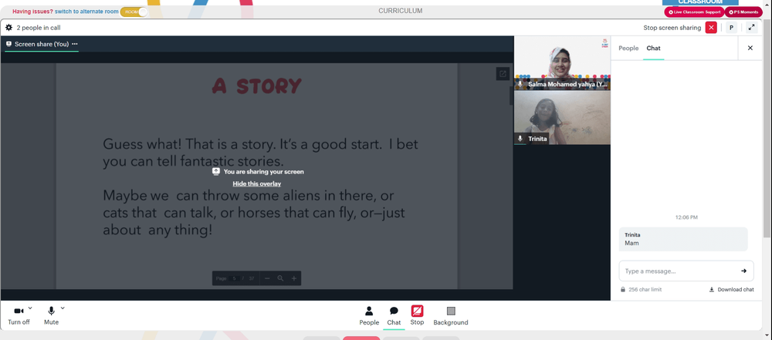Screen dimensions: 772x340
Task: Expand microphone options chevron
Action: 63,308
